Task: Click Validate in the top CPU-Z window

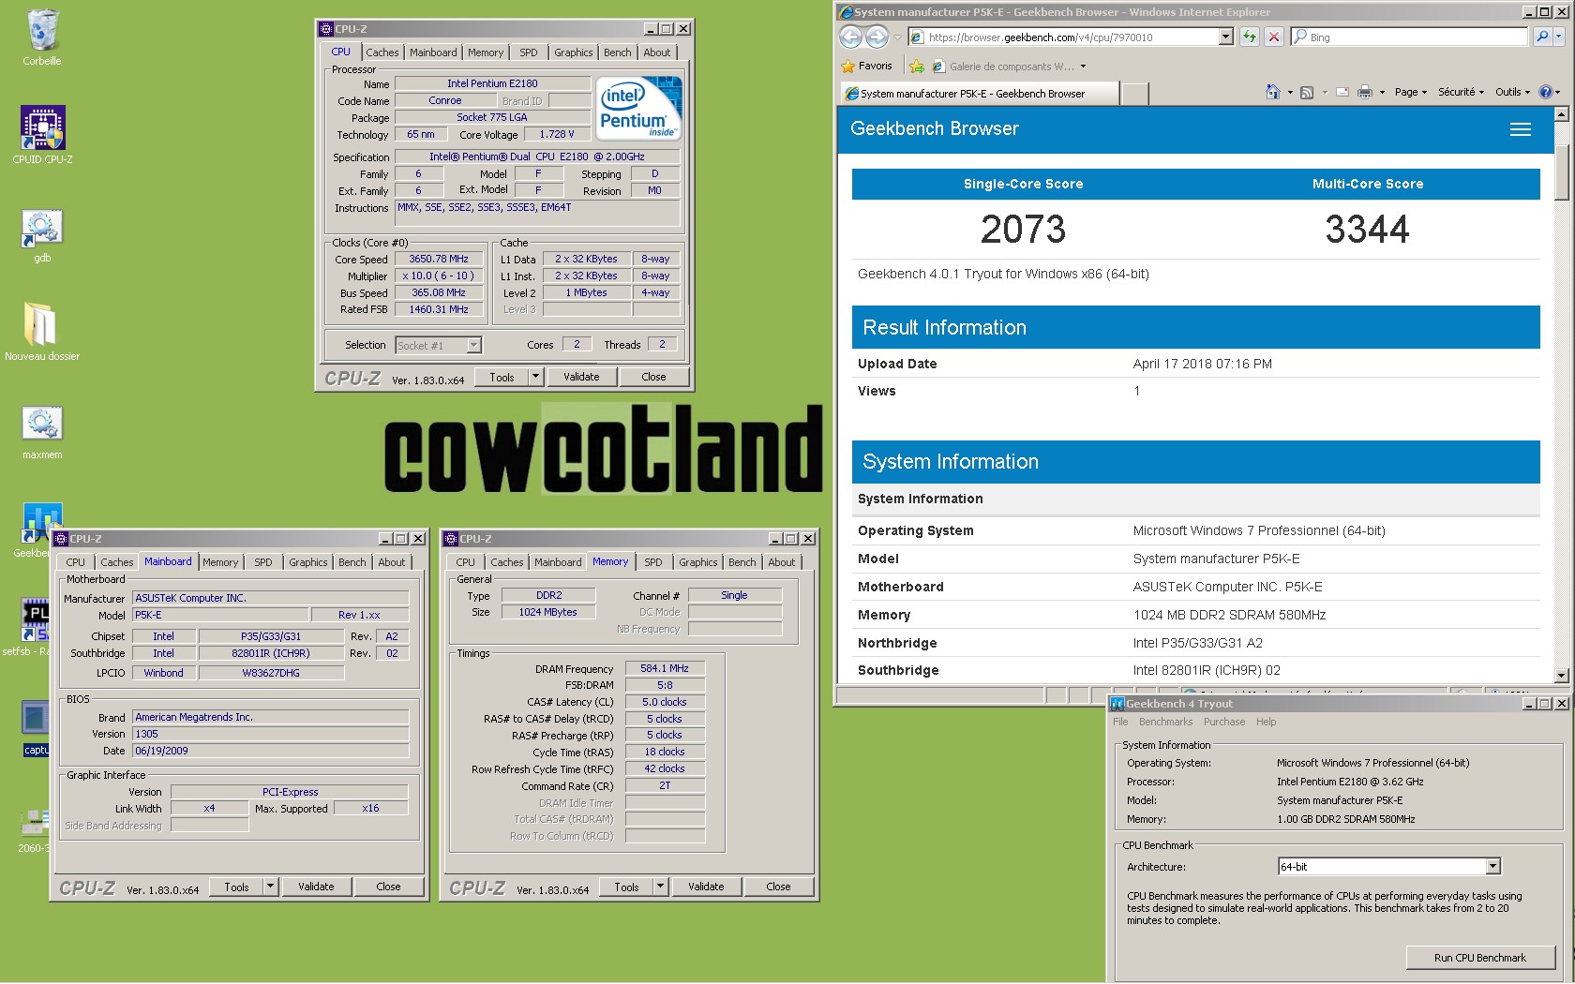Action: tap(581, 377)
